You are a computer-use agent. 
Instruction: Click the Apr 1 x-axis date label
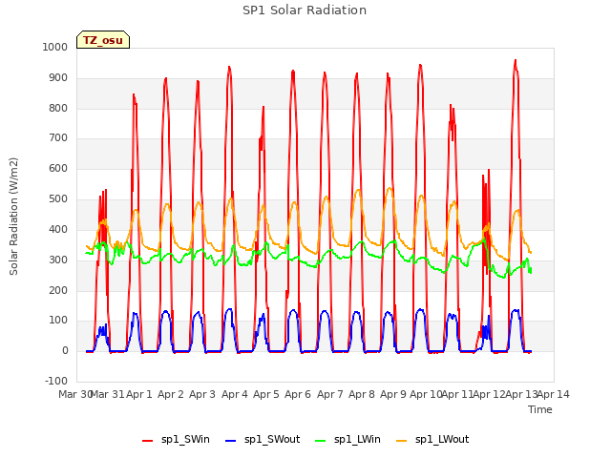click(x=139, y=394)
